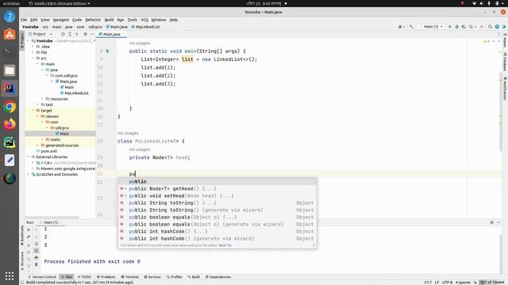Toggle the Database side panel
508x285 pixels.
pyautogui.click(x=505, y=62)
